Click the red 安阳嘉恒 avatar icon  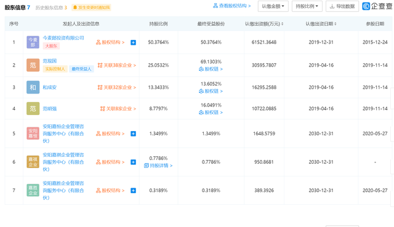(33, 133)
